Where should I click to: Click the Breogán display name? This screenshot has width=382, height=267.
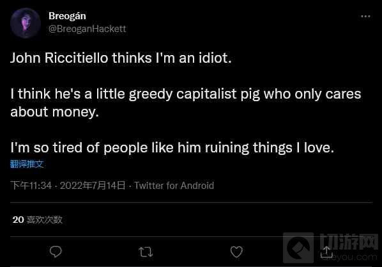tap(67, 16)
